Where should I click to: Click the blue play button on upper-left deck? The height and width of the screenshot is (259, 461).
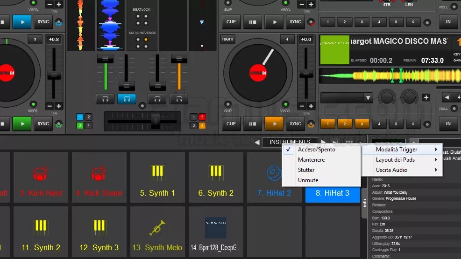22,22
